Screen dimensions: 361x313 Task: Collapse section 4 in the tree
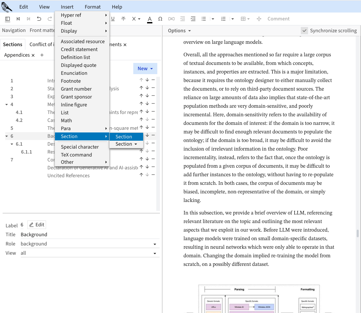pos(7,104)
